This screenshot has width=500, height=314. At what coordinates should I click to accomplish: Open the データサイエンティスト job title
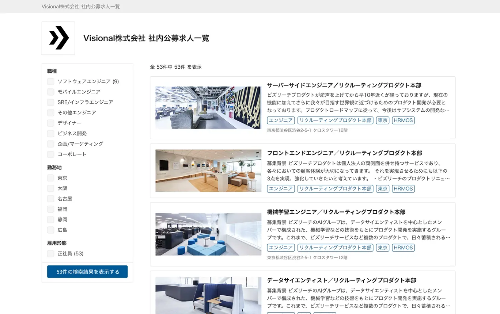point(341,280)
